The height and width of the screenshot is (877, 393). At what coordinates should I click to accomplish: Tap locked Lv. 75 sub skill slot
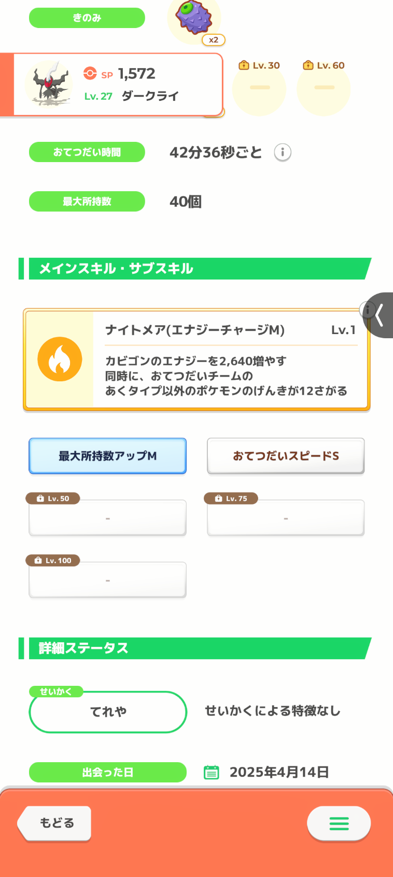coord(286,517)
